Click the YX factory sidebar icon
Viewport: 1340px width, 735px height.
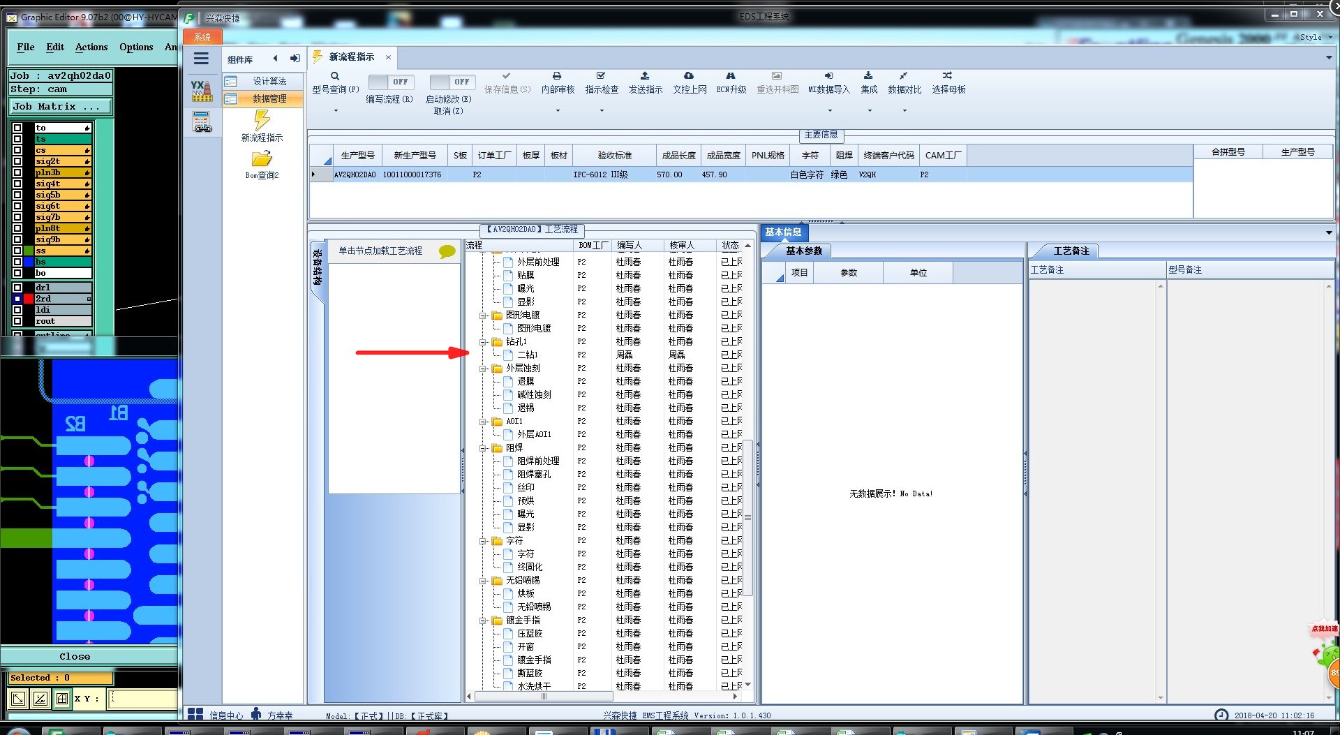[202, 91]
